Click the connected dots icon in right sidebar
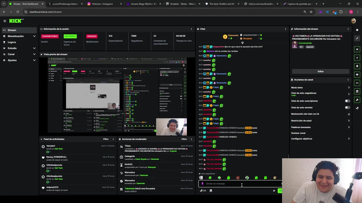 point(357,108)
